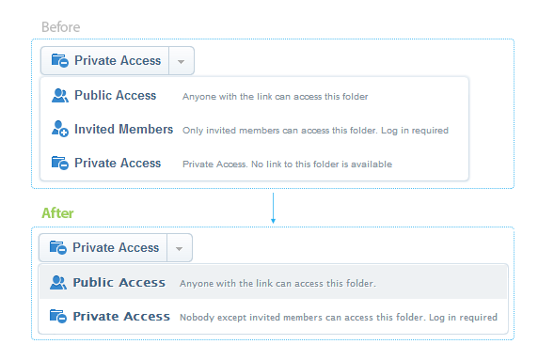Select Private Access option in the Before menu
The width and height of the screenshot is (554, 360).
tap(254, 164)
